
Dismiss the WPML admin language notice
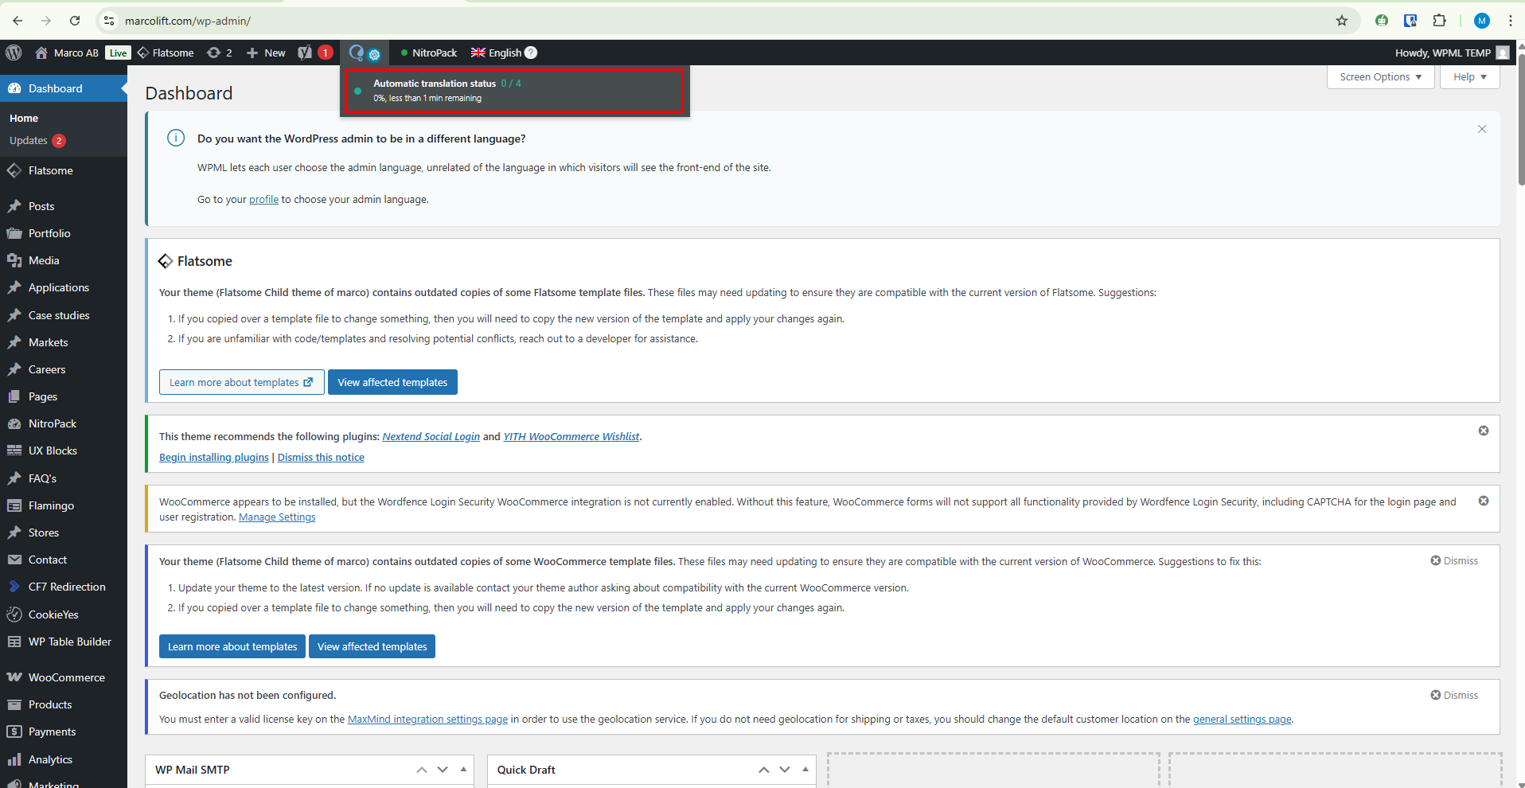[x=1482, y=129]
